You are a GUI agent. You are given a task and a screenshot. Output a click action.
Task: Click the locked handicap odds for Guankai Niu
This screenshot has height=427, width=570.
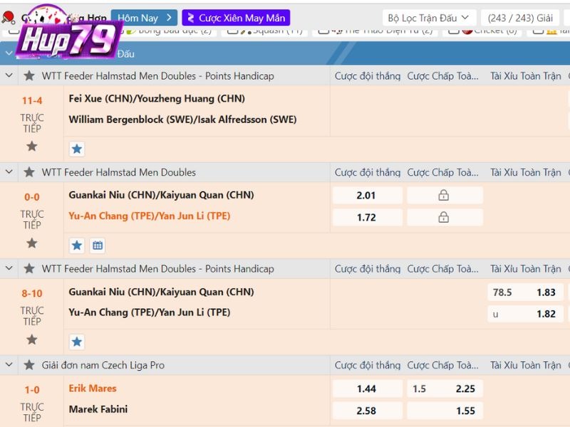pyautogui.click(x=444, y=196)
